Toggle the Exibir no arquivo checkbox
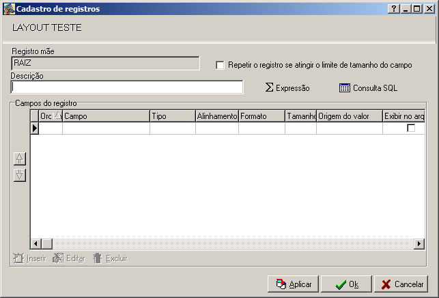This screenshot has width=439, height=298. pyautogui.click(x=411, y=128)
